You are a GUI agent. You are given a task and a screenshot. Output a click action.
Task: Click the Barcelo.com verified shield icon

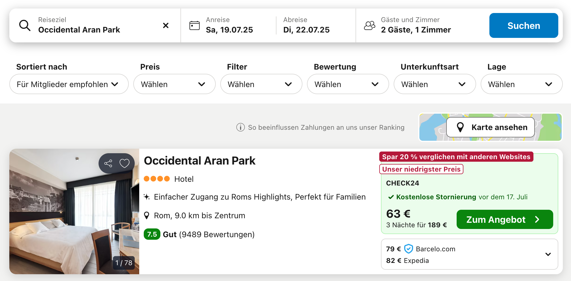coord(408,249)
